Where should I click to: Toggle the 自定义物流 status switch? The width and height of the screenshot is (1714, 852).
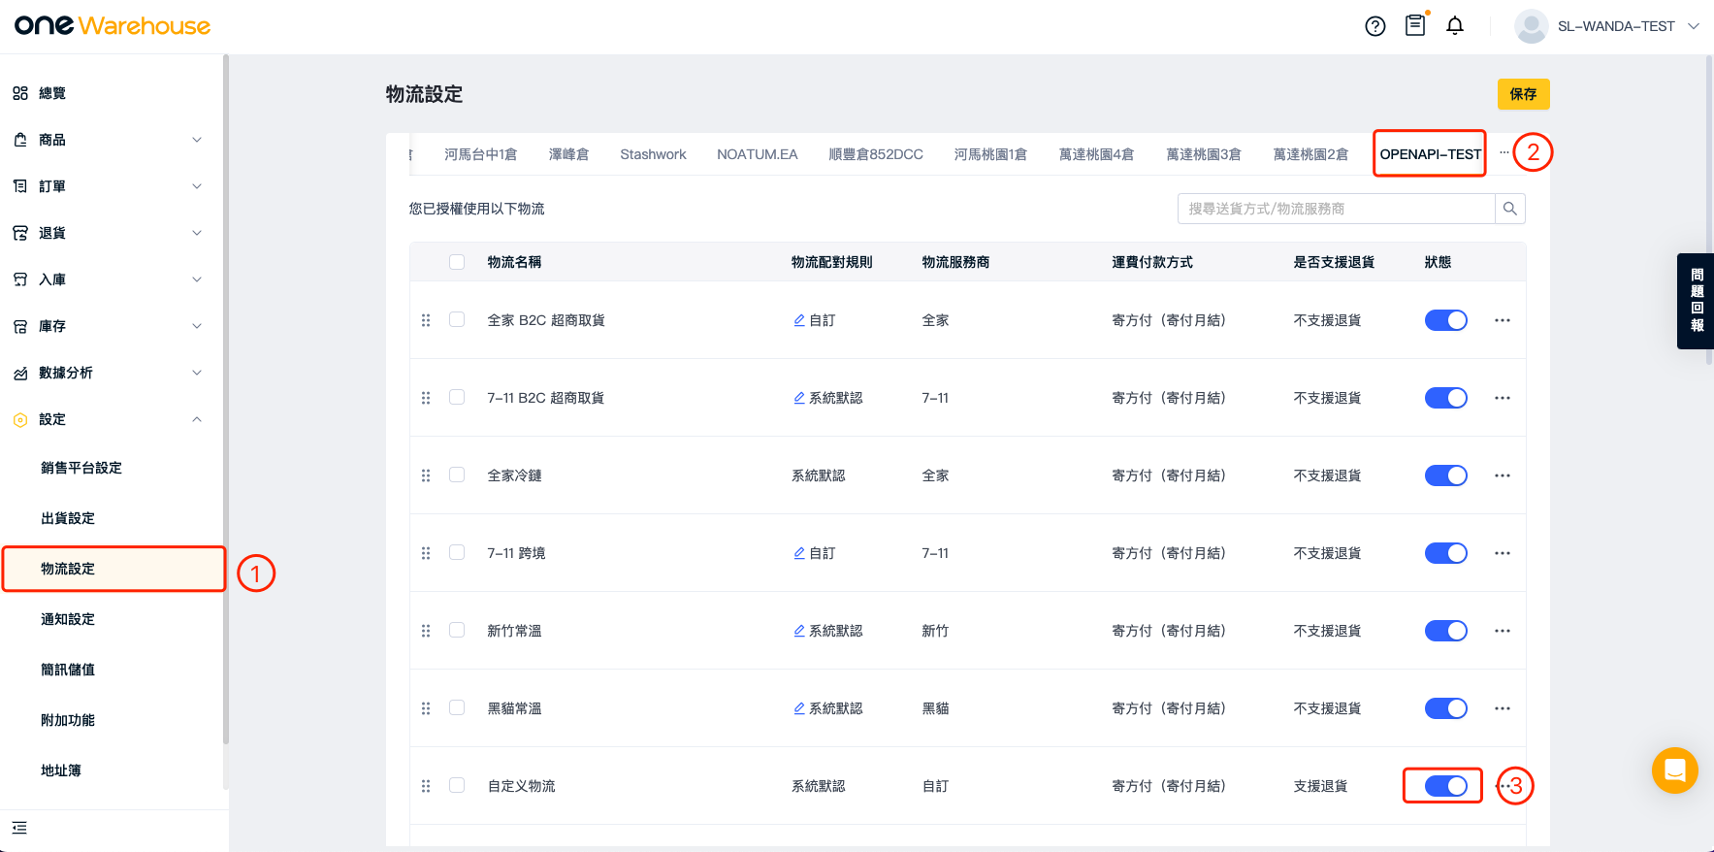coord(1445,786)
